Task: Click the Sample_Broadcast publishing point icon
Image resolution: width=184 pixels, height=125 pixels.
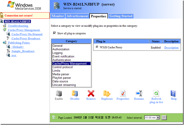Action: 8,51
